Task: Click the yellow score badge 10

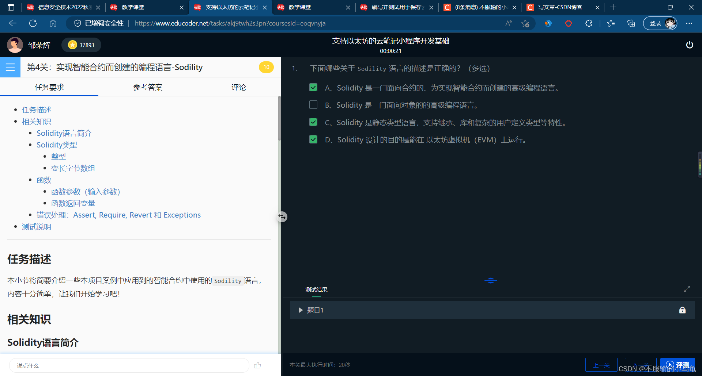Action: click(266, 67)
